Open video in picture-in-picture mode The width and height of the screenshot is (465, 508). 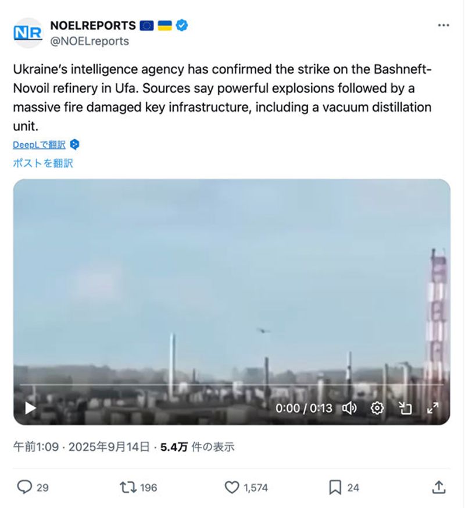point(405,408)
